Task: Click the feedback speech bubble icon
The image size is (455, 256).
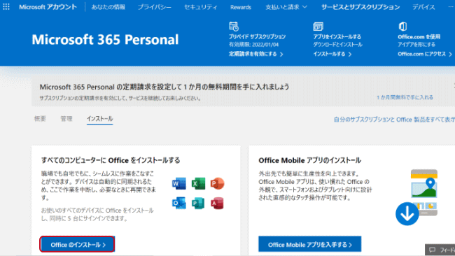Action: [433, 250]
